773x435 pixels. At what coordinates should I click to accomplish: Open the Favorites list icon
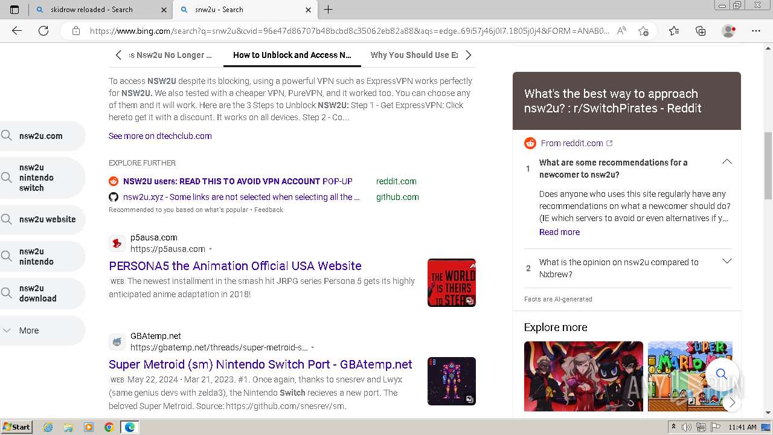tap(674, 31)
